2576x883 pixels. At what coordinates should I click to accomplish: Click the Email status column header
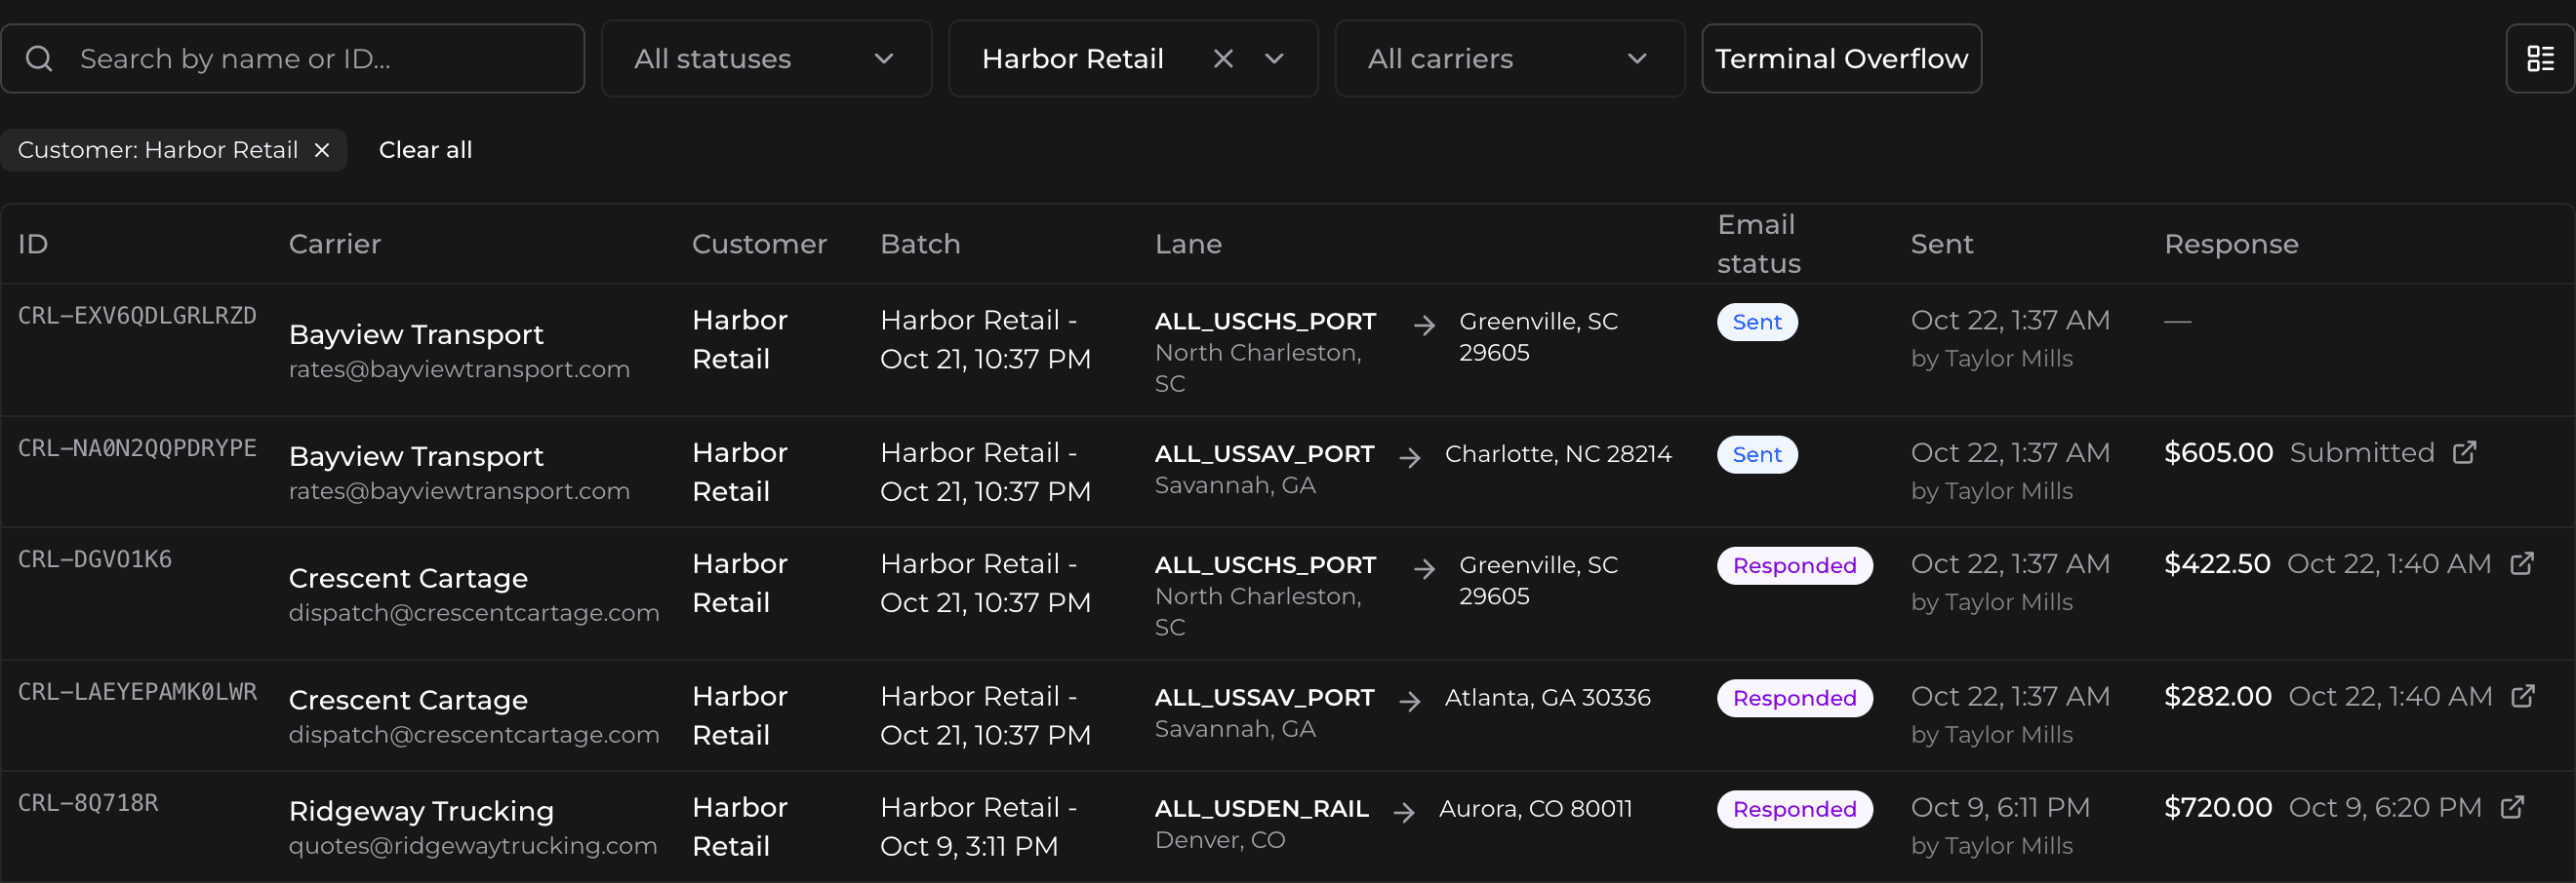pyautogui.click(x=1758, y=244)
